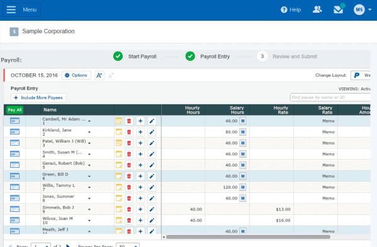Expand dropdown arrow for Geraci, Robert
Image resolution: width=377 pixels, height=247 pixels.
(x=89, y=165)
